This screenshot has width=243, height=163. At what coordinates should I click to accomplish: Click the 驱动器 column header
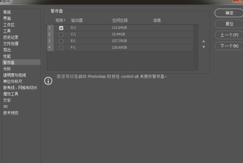(77, 20)
